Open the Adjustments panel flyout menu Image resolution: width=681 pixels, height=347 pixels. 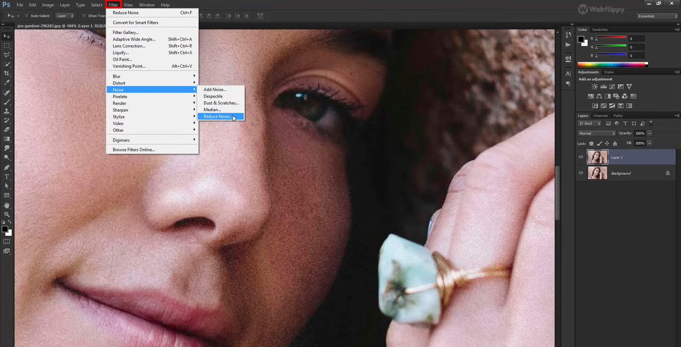(677, 72)
